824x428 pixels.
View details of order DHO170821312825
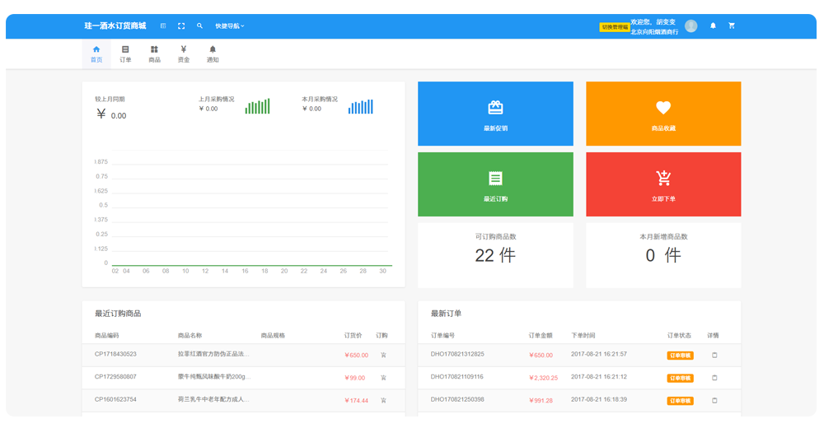pos(714,355)
